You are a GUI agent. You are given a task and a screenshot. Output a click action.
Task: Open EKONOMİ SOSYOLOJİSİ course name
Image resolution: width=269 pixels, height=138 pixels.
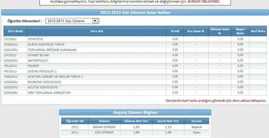coord(45,82)
